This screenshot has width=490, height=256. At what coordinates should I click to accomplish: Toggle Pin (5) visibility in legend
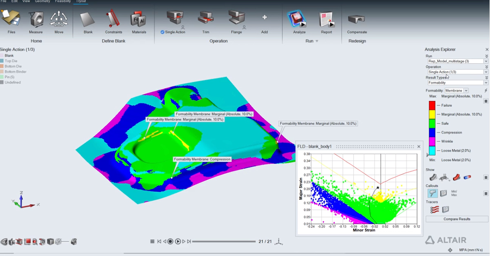click(x=8, y=77)
